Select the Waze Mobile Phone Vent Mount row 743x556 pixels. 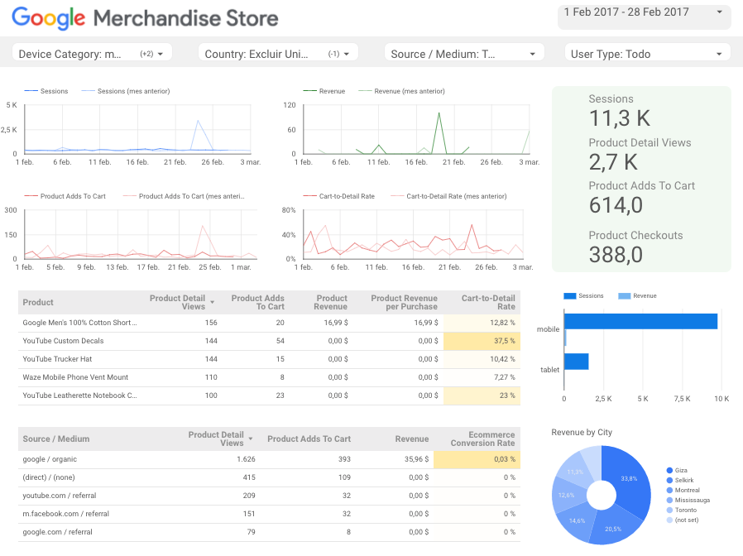(269, 377)
